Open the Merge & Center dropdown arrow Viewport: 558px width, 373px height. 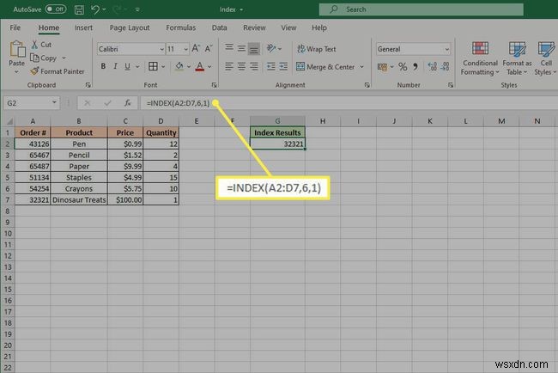pyautogui.click(x=362, y=67)
